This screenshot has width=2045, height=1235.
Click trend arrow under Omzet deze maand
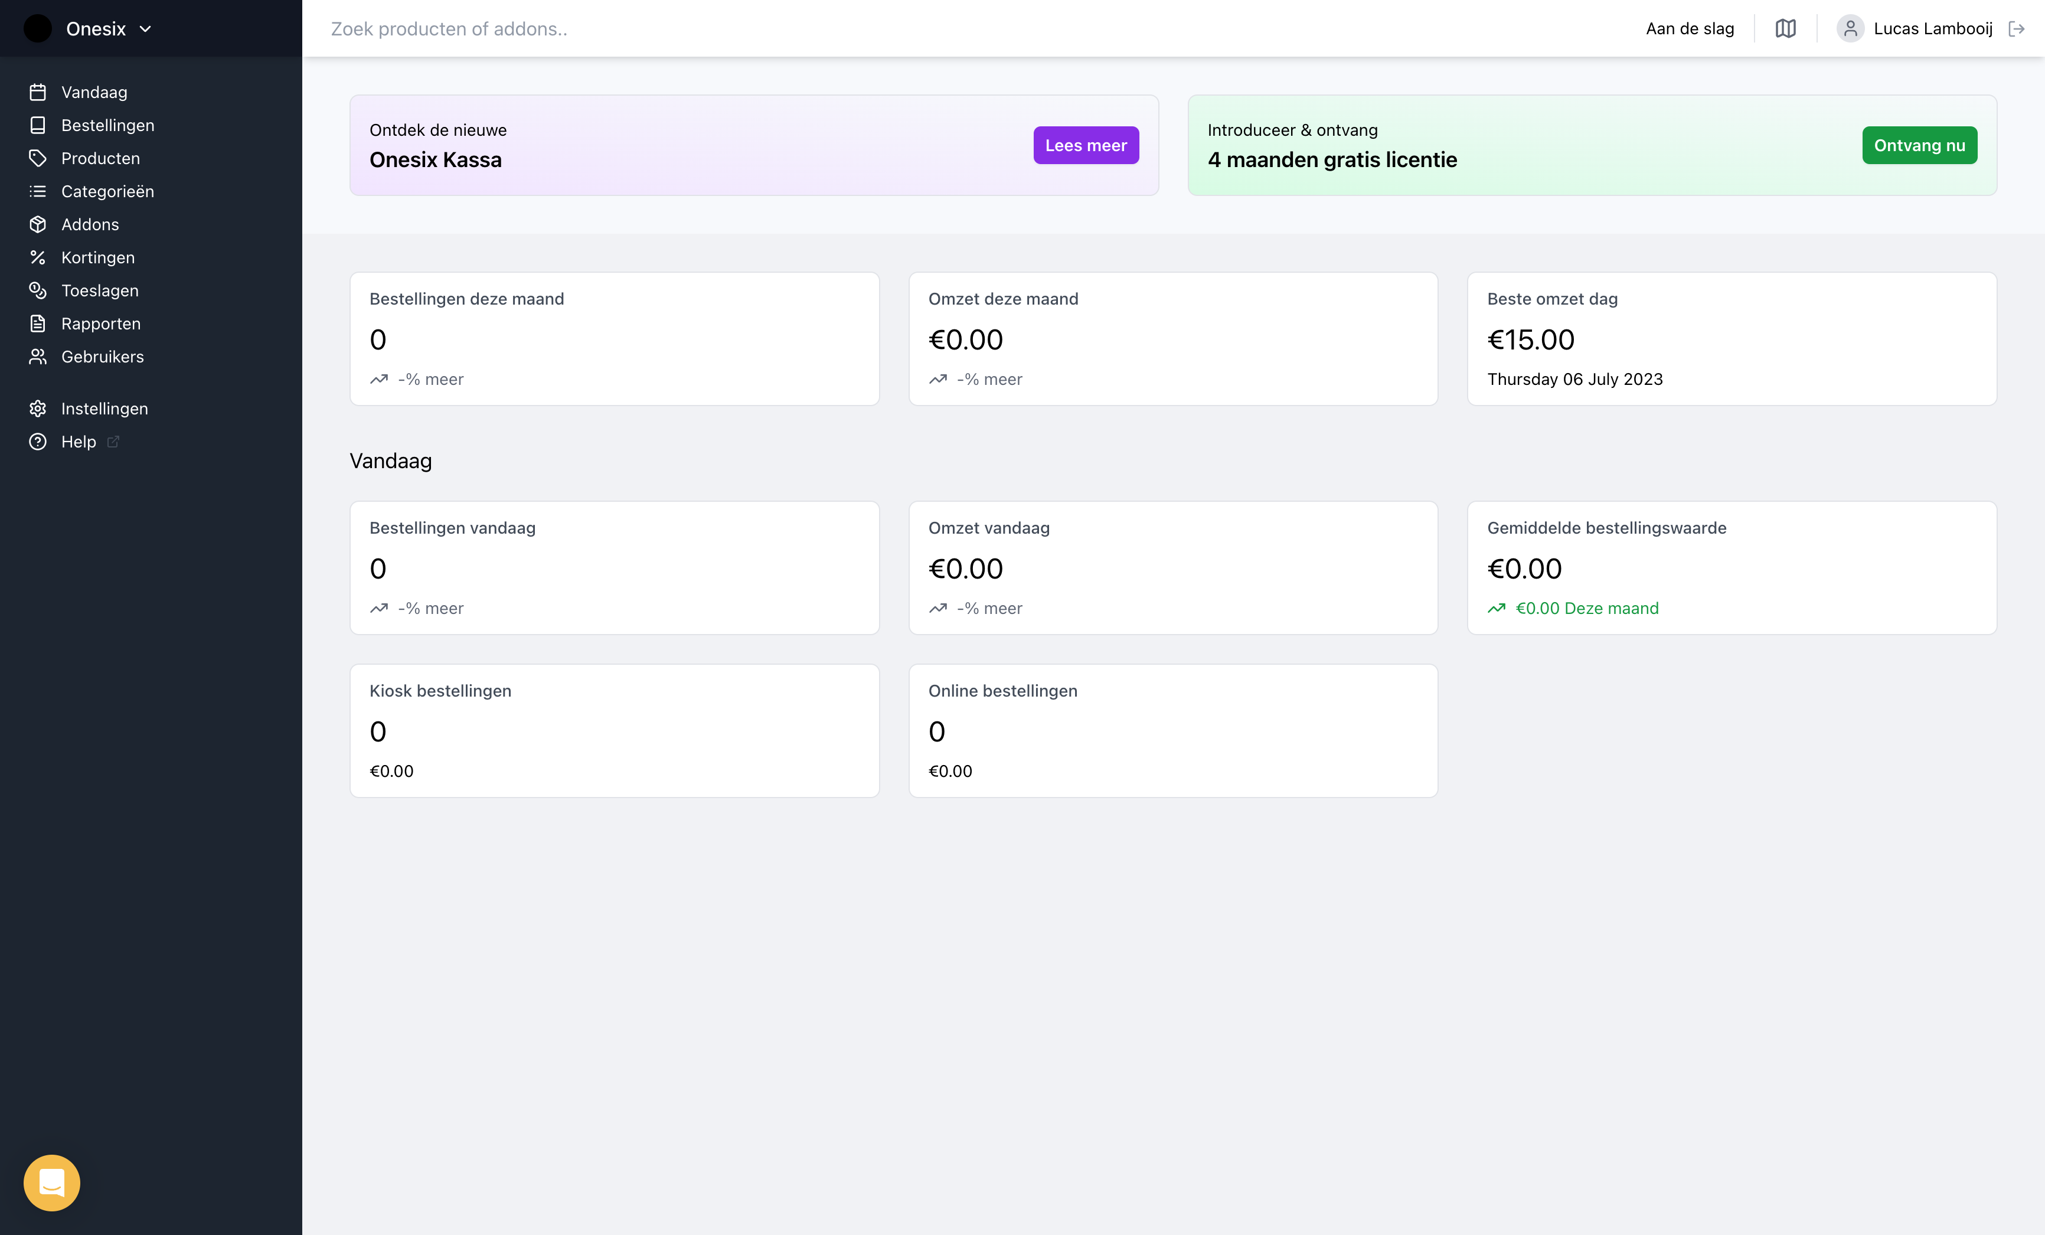[938, 380]
